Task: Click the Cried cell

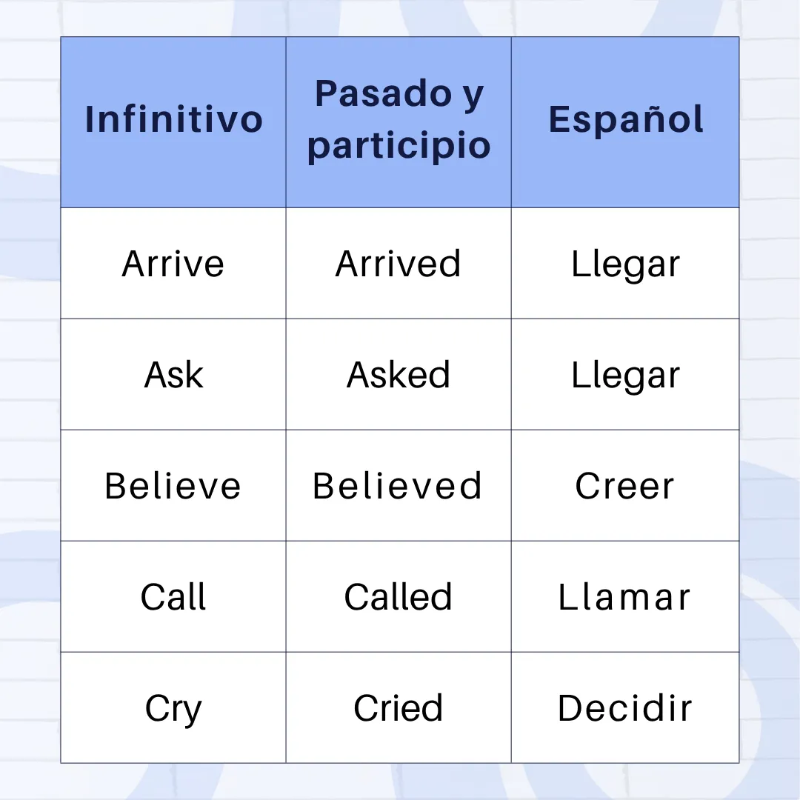Action: pos(399,707)
